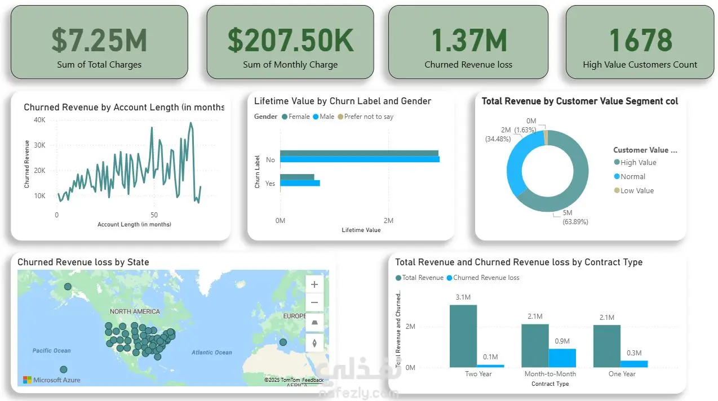Click the Female bar for Churn Label No
718x401 pixels.
359,153
